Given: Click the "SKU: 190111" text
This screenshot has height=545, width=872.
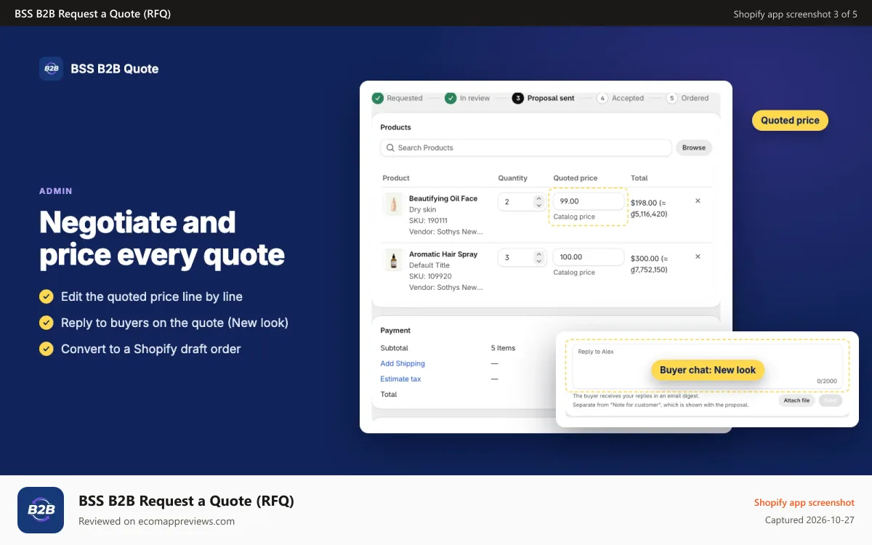Looking at the screenshot, I should click(x=428, y=220).
